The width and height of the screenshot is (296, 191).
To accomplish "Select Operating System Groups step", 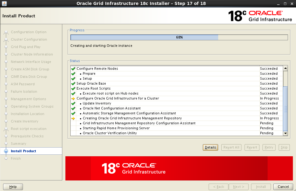I will coord(32,106).
